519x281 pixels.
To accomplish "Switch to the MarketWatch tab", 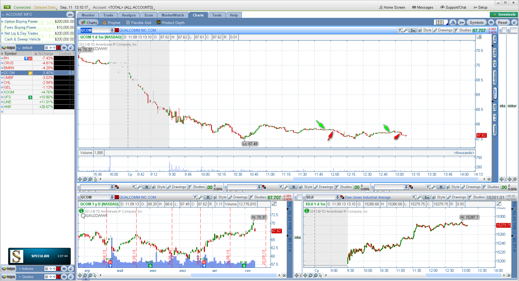I will pyautogui.click(x=173, y=15).
